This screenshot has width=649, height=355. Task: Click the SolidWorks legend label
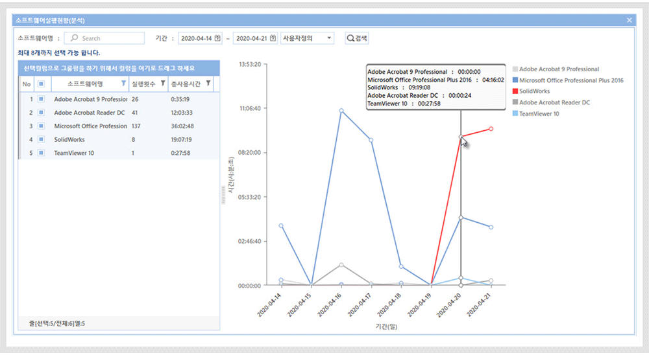(x=534, y=91)
